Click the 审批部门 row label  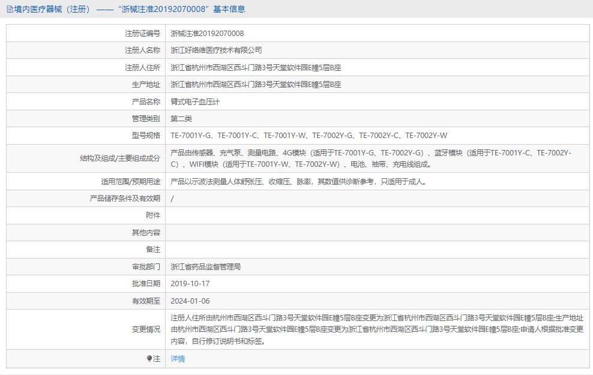coord(146,267)
